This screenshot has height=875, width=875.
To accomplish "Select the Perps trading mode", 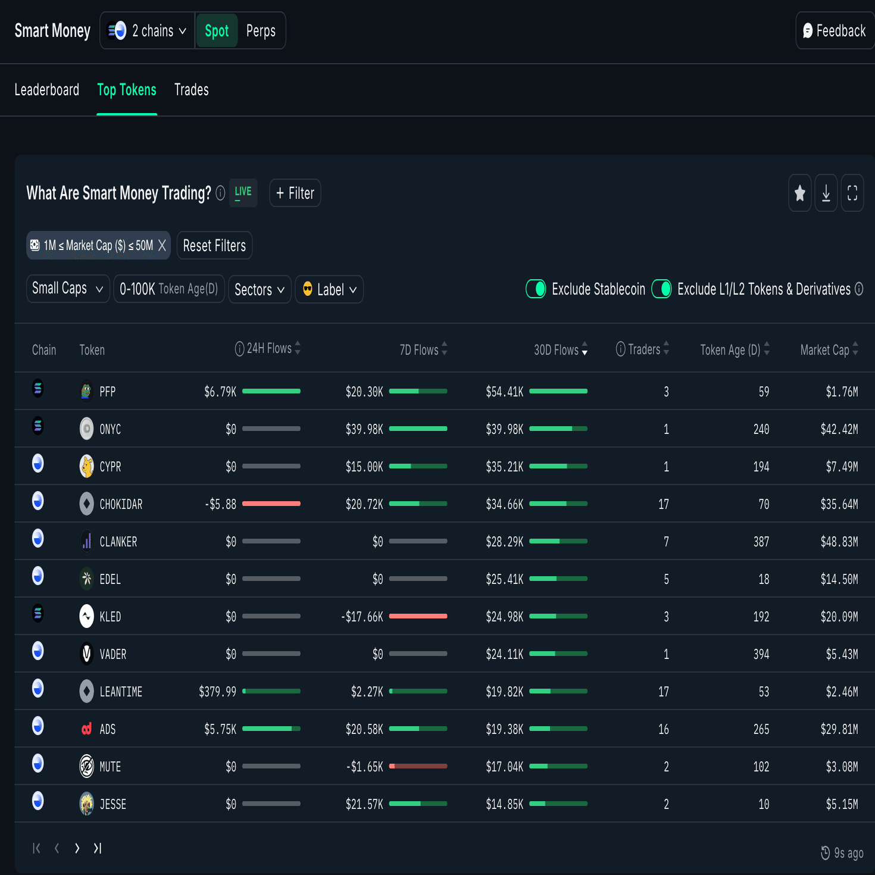I will [261, 30].
